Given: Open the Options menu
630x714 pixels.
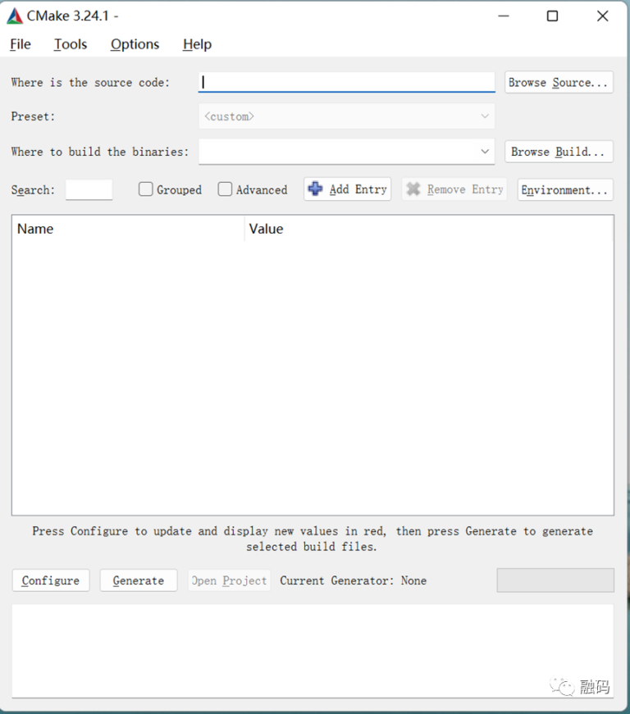Looking at the screenshot, I should (135, 44).
